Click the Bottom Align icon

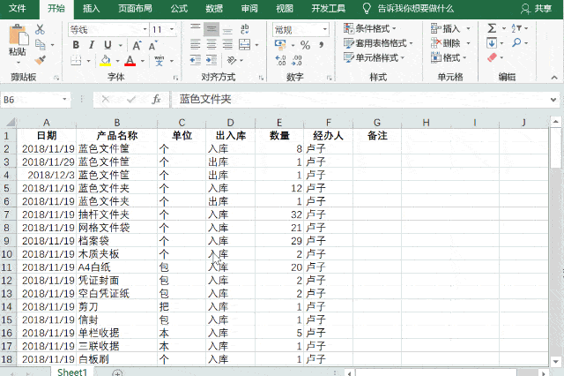(x=227, y=30)
